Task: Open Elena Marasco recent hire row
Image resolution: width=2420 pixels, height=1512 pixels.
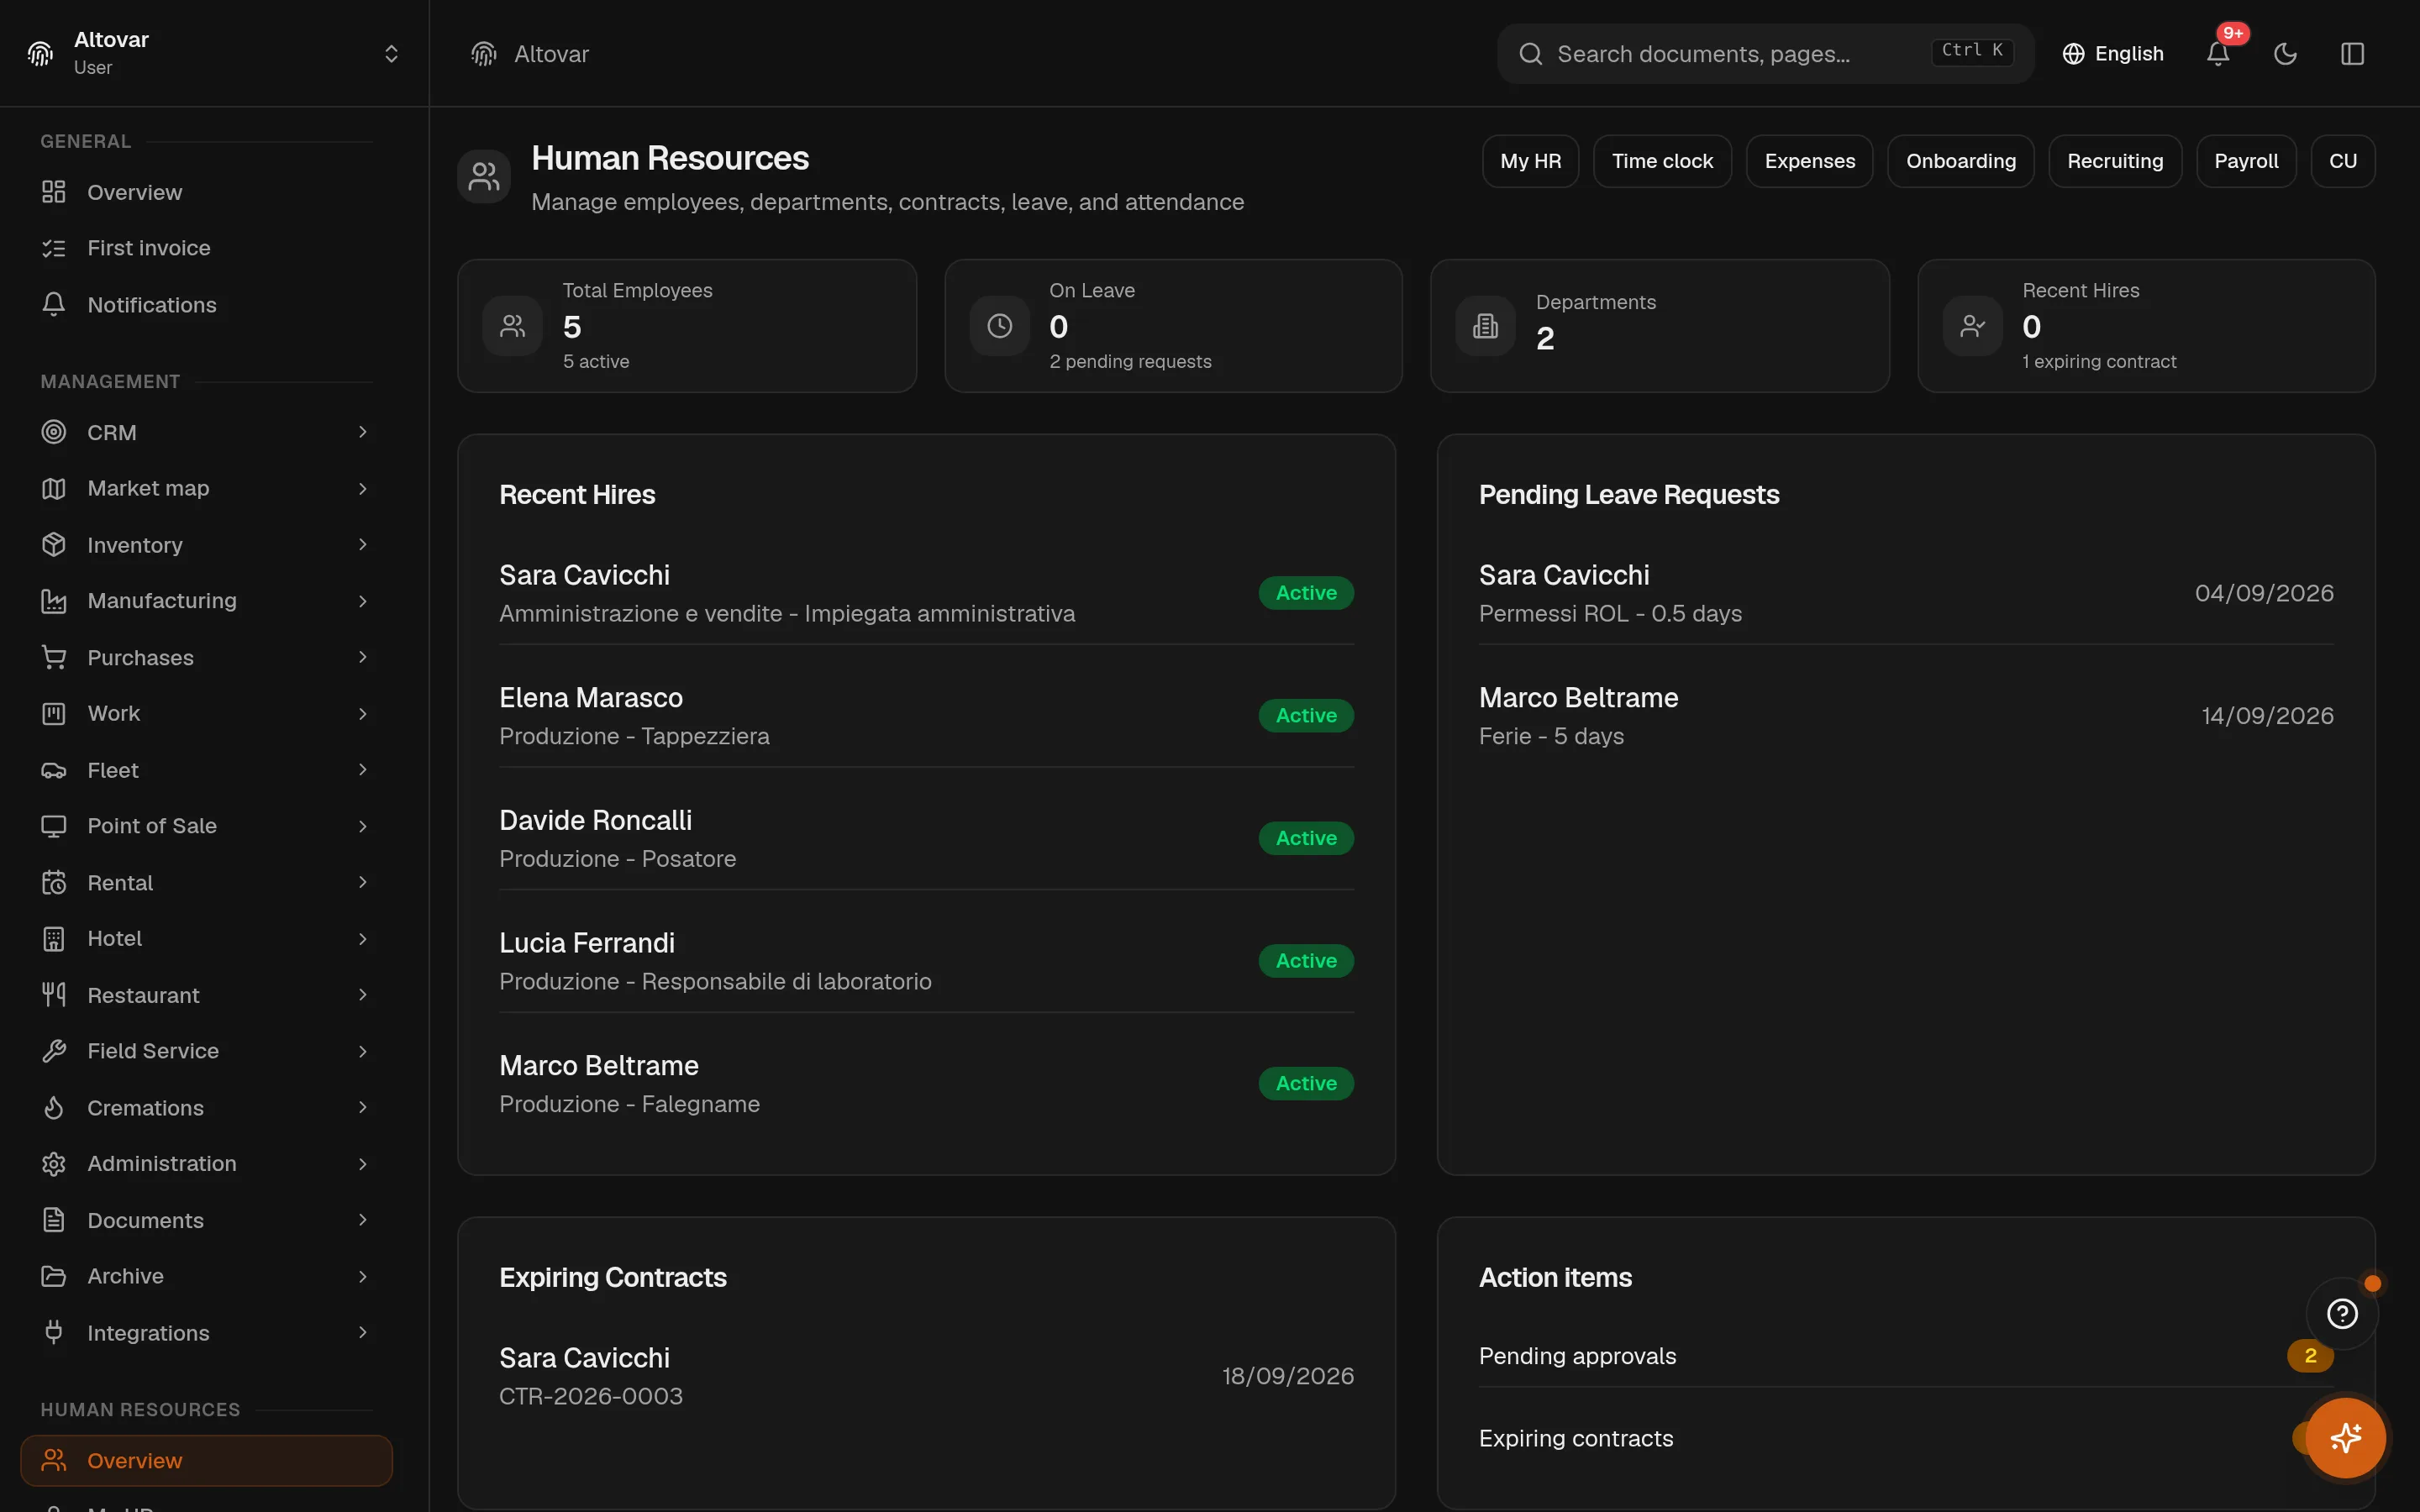Action: click(x=926, y=716)
